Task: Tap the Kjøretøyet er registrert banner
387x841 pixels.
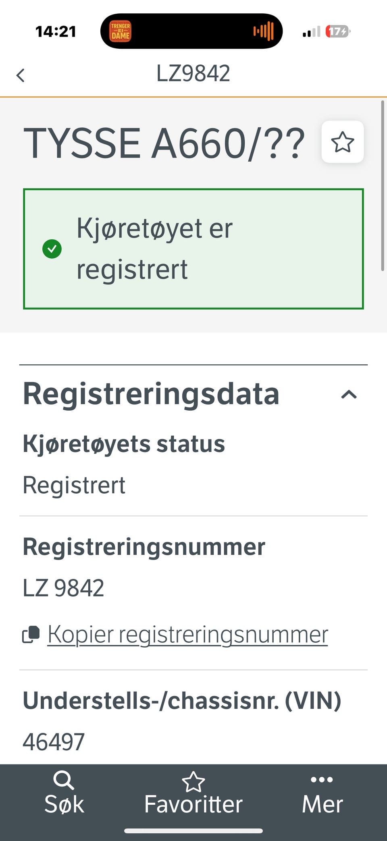Action: (193, 249)
